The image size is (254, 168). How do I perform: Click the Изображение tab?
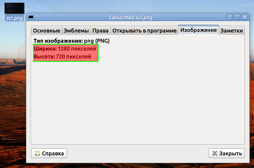point(198,30)
